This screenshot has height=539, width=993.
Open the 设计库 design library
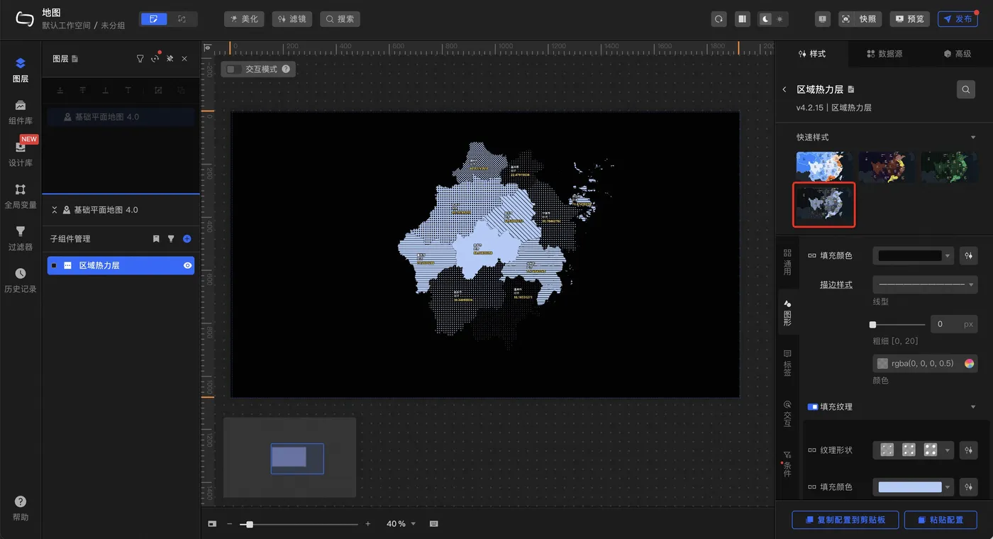[21, 154]
